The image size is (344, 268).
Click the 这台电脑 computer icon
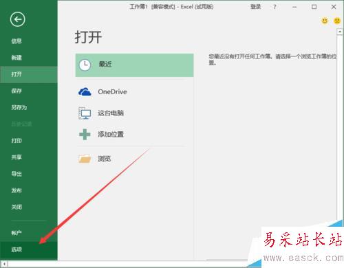coord(85,113)
